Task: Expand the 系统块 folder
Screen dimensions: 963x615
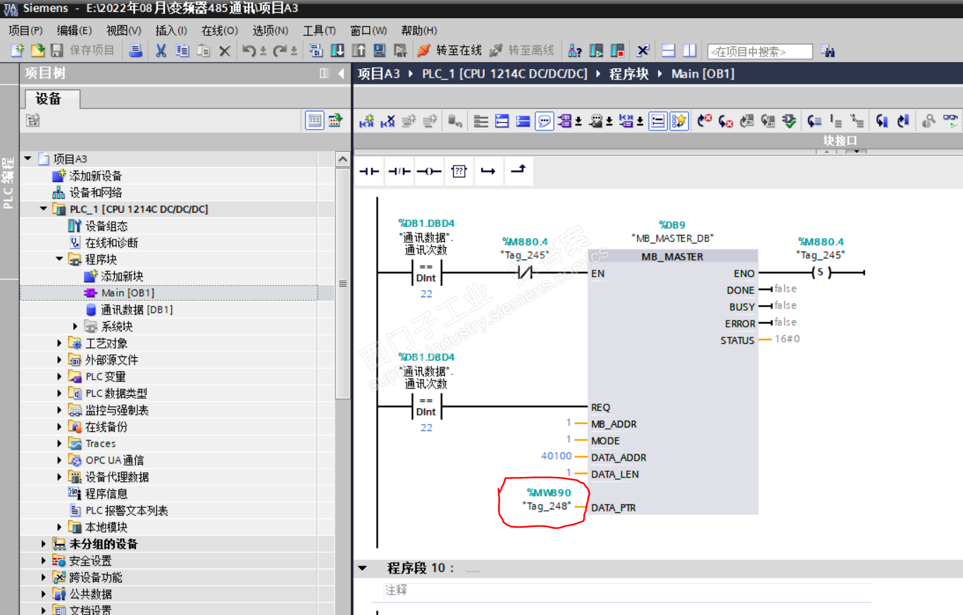Action: 76,326
